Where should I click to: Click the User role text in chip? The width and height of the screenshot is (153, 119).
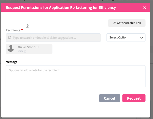(x=20, y=51)
